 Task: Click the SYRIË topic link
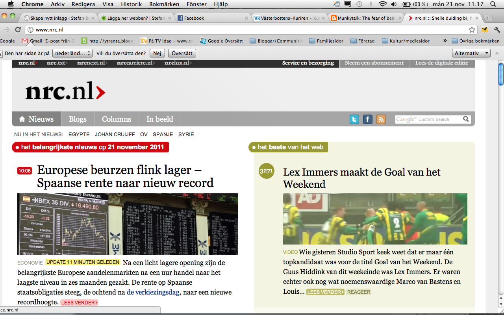pyautogui.click(x=186, y=134)
